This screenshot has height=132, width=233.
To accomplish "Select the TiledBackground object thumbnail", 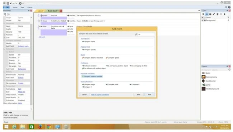I will point(204,89).
